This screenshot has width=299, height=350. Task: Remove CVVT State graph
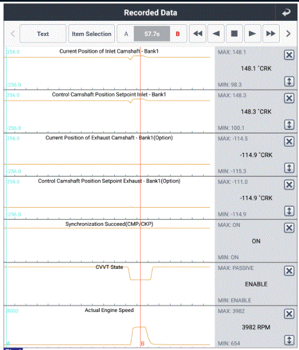(x=289, y=271)
